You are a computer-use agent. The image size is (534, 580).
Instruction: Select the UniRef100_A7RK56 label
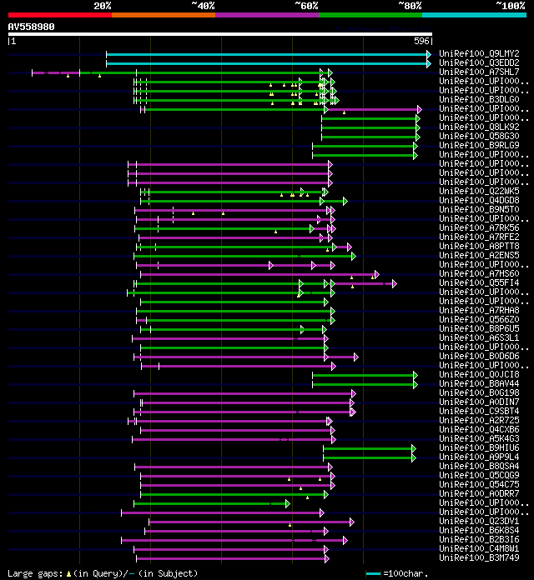[479, 227]
